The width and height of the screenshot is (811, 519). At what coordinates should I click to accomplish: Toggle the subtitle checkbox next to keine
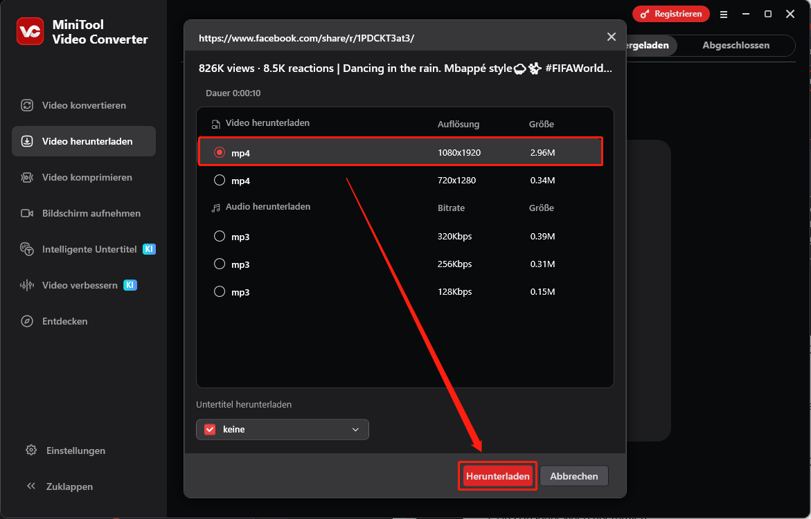[x=209, y=430]
